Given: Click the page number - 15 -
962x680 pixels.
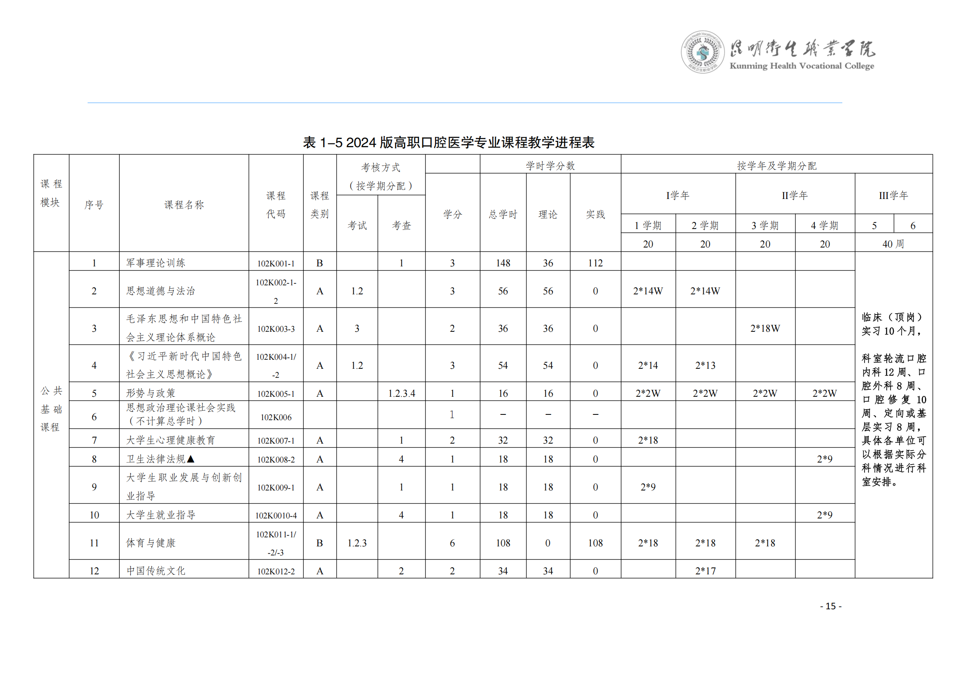Looking at the screenshot, I should tap(830, 606).
